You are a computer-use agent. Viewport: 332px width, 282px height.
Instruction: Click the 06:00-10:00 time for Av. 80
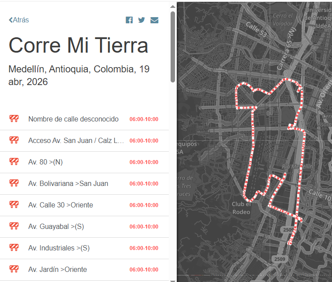coord(144,162)
